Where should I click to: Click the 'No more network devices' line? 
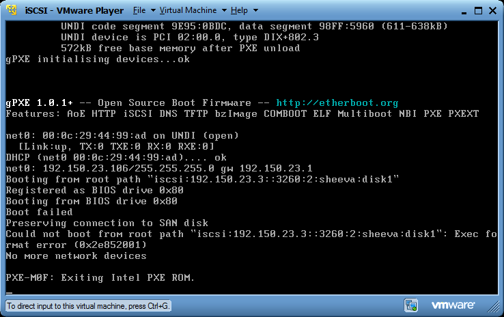tap(76, 256)
